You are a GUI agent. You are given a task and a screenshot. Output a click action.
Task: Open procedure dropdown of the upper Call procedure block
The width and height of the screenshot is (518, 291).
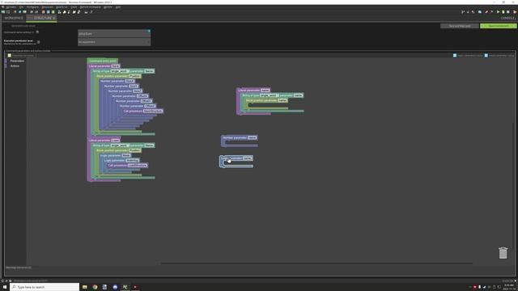pyautogui.click(x=153, y=112)
